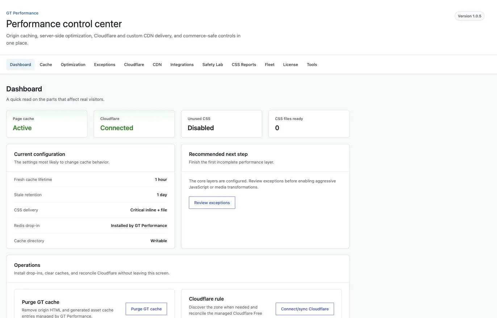Open the Optimization tab
The image size is (497, 318).
click(73, 65)
